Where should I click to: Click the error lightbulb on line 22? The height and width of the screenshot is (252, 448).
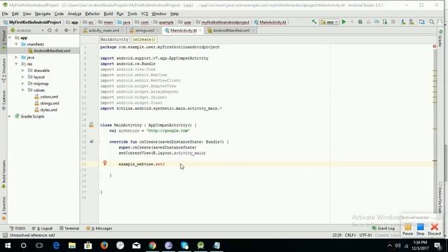pyautogui.click(x=105, y=163)
